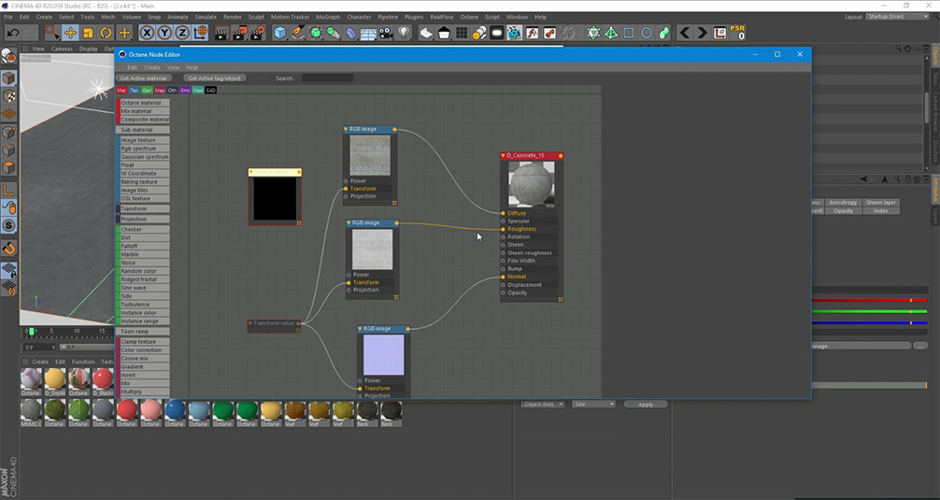Open the MoGraph menu

pyautogui.click(x=328, y=17)
